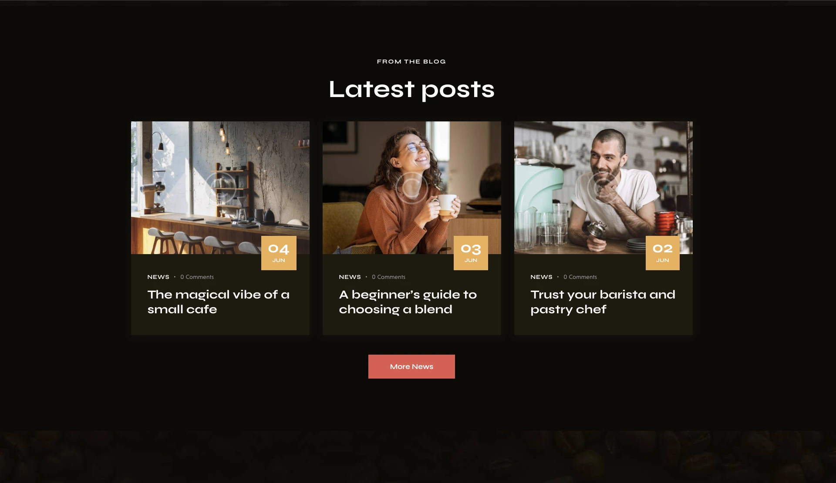Click the circle icon on woman with cup image
The width and height of the screenshot is (836, 483).
click(x=411, y=188)
